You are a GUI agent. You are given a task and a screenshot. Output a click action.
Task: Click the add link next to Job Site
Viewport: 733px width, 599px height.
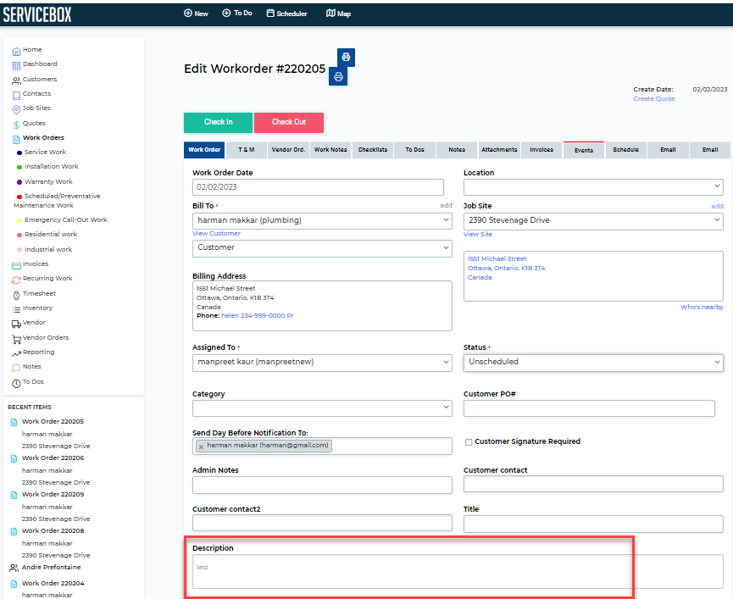[717, 206]
